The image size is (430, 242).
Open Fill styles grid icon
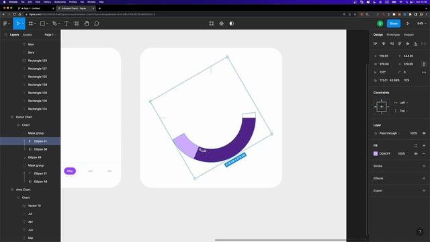pos(416,146)
